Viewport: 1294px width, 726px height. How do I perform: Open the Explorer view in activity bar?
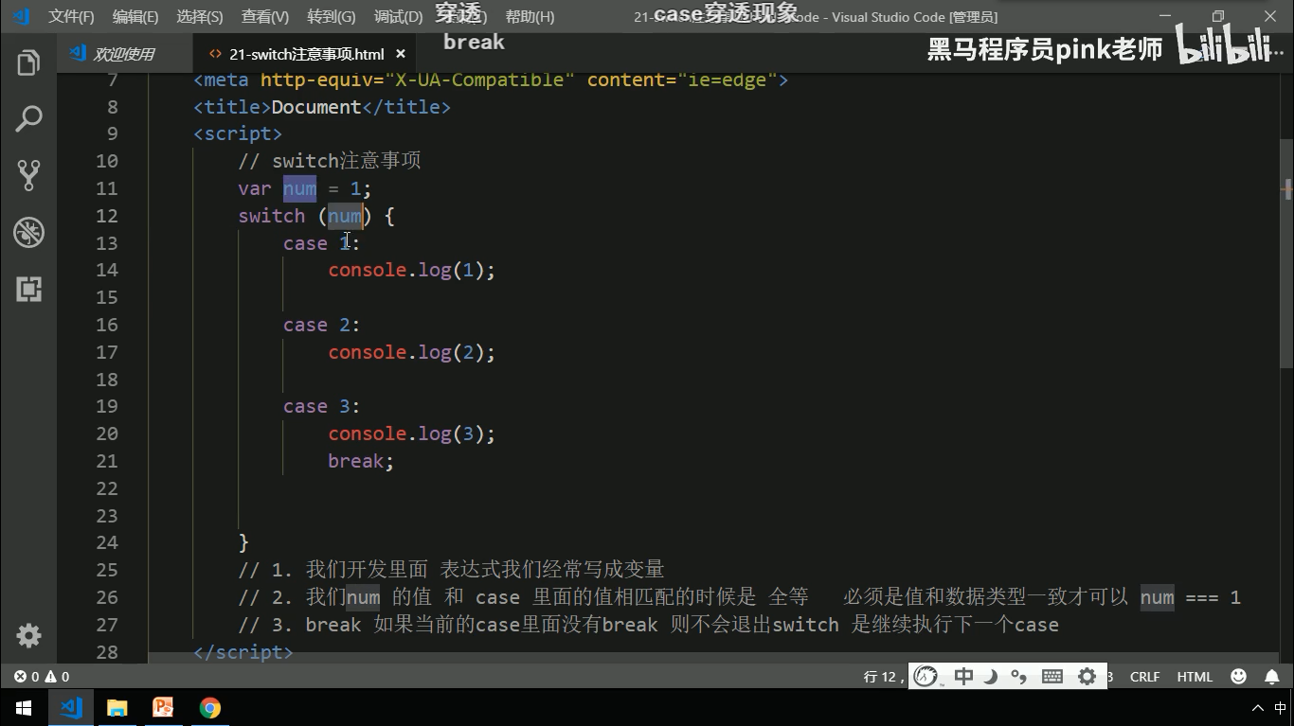(28, 63)
